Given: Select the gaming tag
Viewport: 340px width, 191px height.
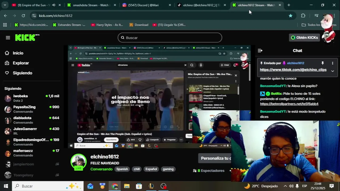Looking at the screenshot, I should coord(168,169).
